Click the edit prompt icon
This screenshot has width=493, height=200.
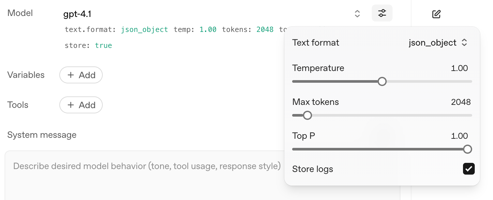436,14
